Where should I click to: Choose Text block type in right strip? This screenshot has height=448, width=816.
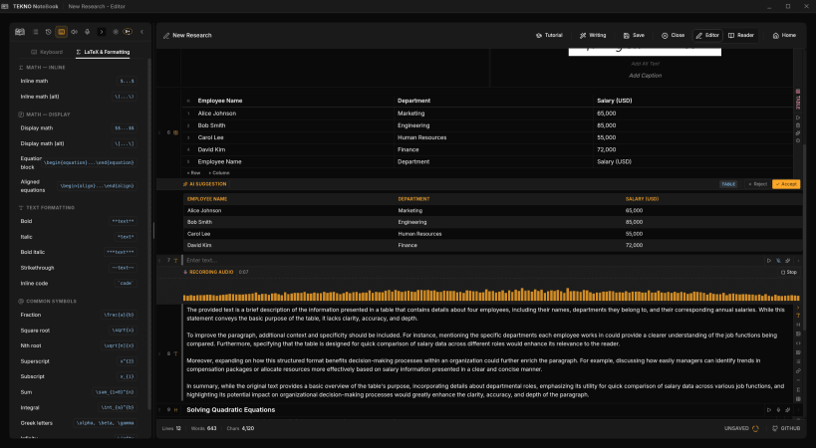798,316
